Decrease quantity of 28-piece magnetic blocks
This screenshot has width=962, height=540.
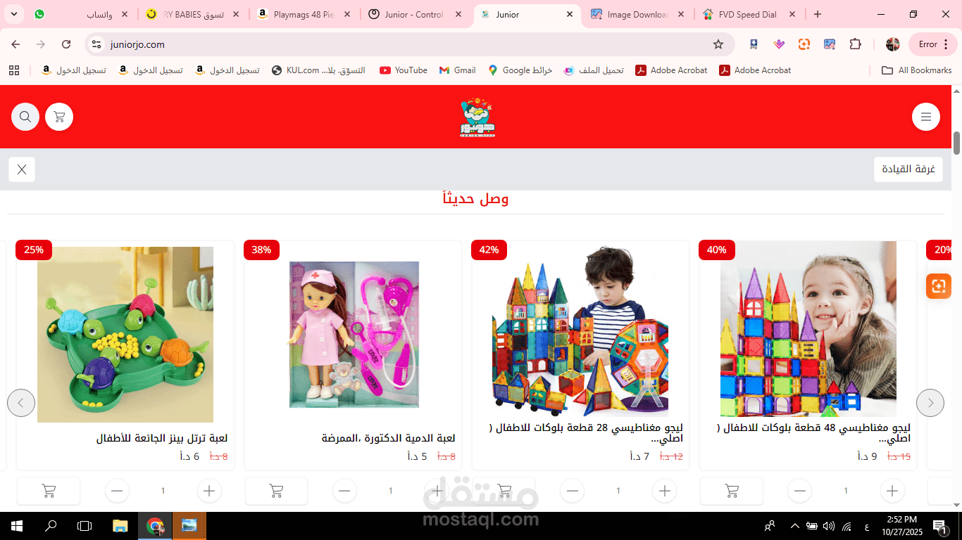pyautogui.click(x=573, y=491)
